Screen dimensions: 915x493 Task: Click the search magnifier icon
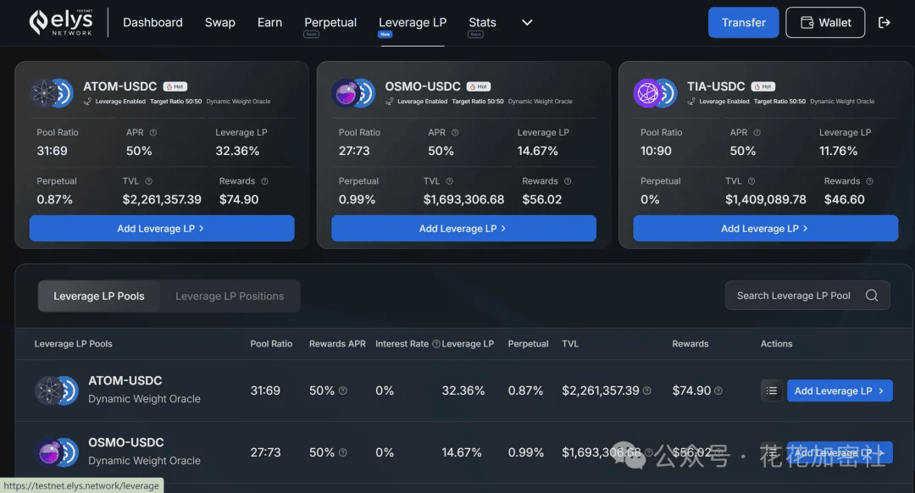coord(872,296)
